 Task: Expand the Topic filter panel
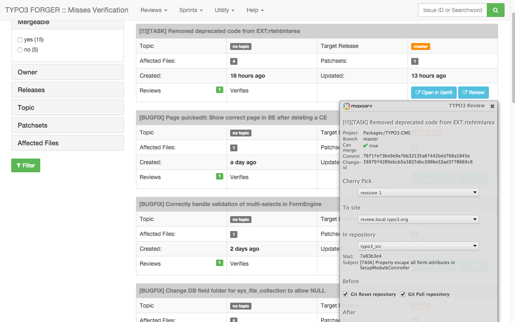tap(68, 107)
